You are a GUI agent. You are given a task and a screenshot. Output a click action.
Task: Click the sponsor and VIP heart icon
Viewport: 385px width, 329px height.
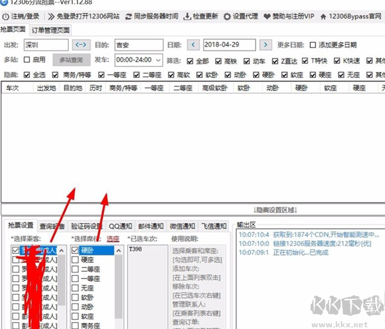click(267, 17)
